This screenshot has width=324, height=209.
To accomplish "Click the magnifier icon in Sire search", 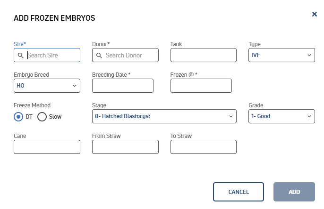I will (20, 56).
